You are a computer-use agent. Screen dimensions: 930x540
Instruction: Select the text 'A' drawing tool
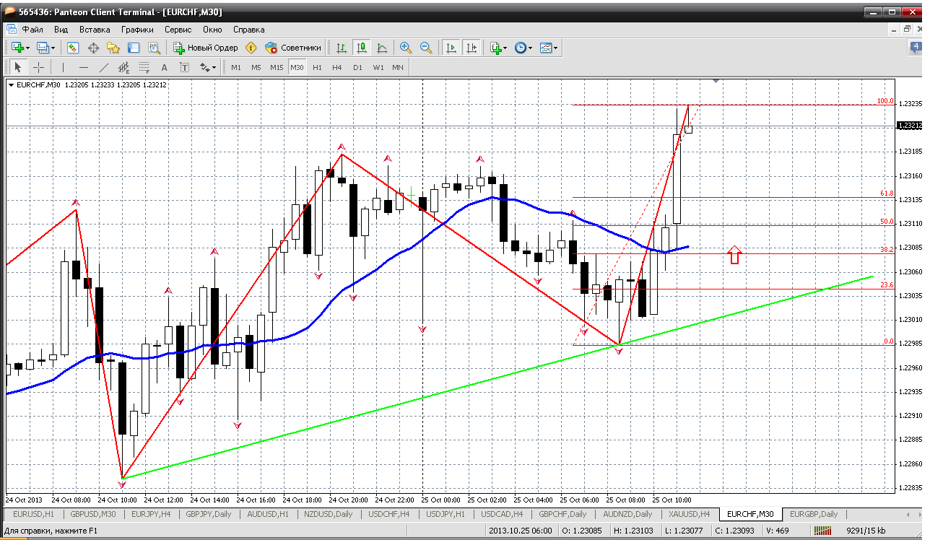[164, 67]
